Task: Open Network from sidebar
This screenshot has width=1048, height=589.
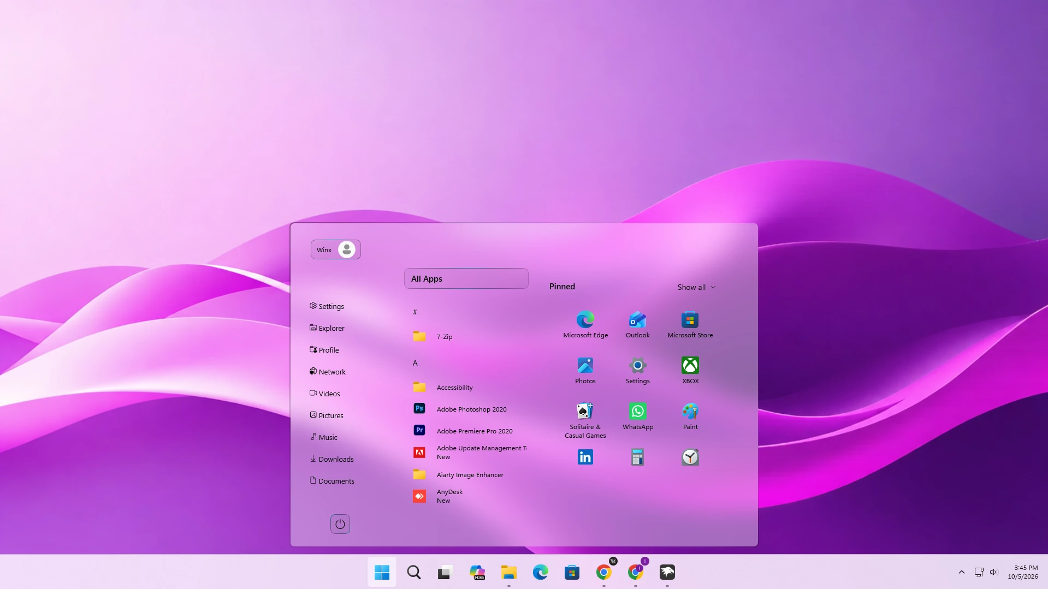Action: pyautogui.click(x=327, y=372)
